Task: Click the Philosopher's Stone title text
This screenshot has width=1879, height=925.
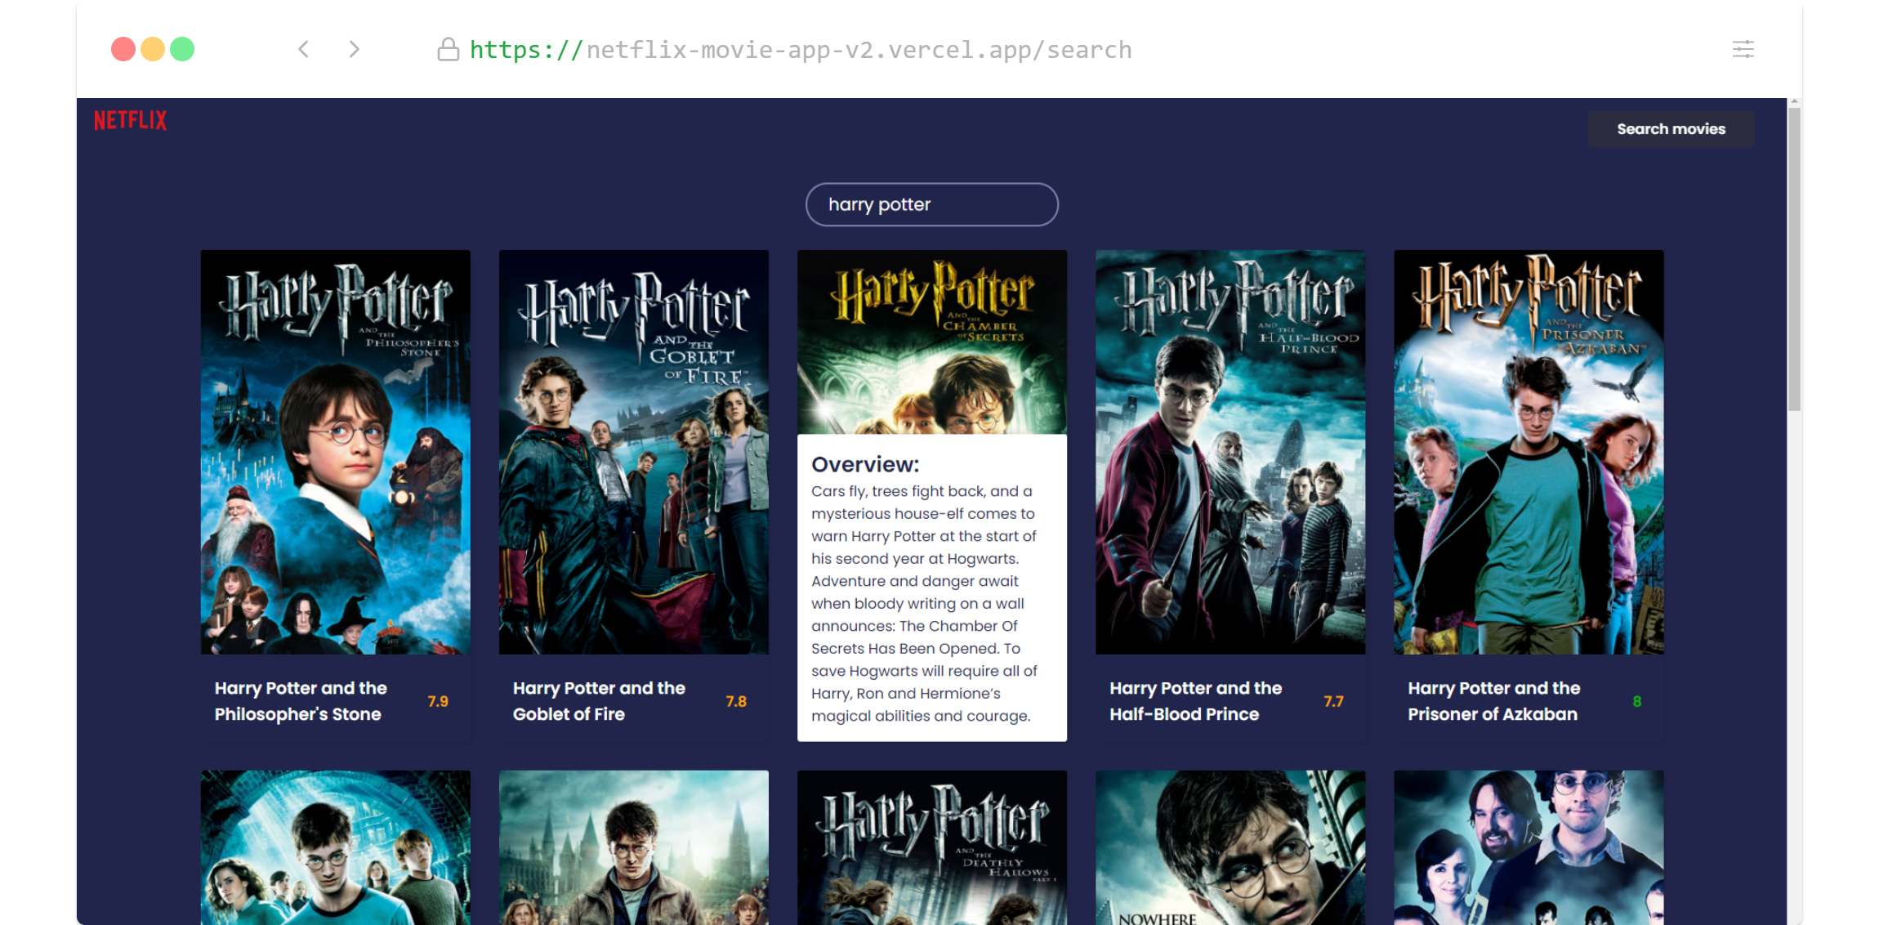Action: coord(301,701)
